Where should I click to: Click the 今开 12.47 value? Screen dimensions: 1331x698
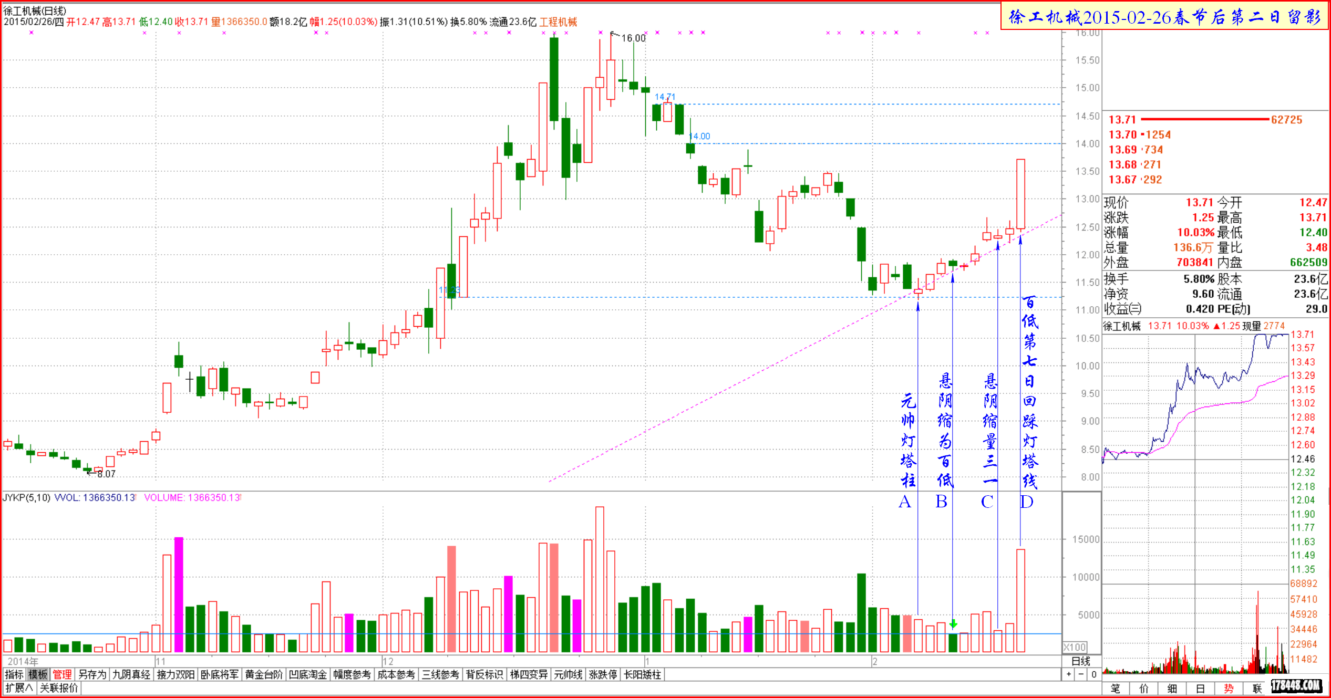[x=1313, y=202]
